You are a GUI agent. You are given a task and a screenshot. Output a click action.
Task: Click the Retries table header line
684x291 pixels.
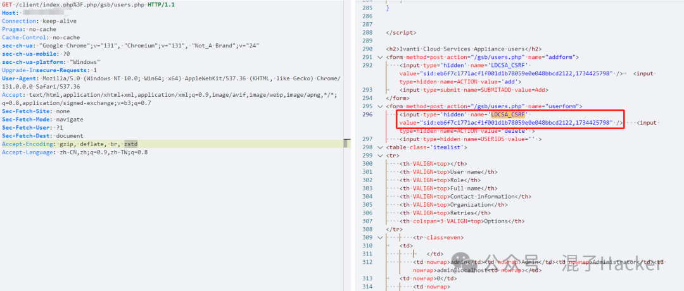coord(445,213)
